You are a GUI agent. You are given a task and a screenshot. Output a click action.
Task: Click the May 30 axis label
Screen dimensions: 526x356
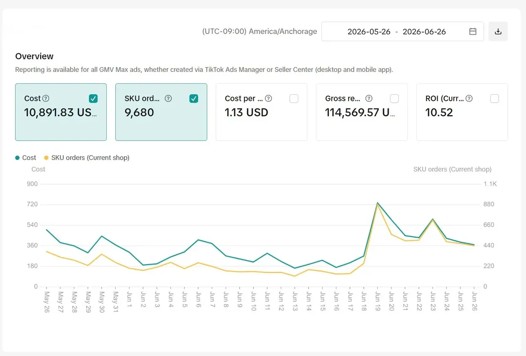coord(102,302)
